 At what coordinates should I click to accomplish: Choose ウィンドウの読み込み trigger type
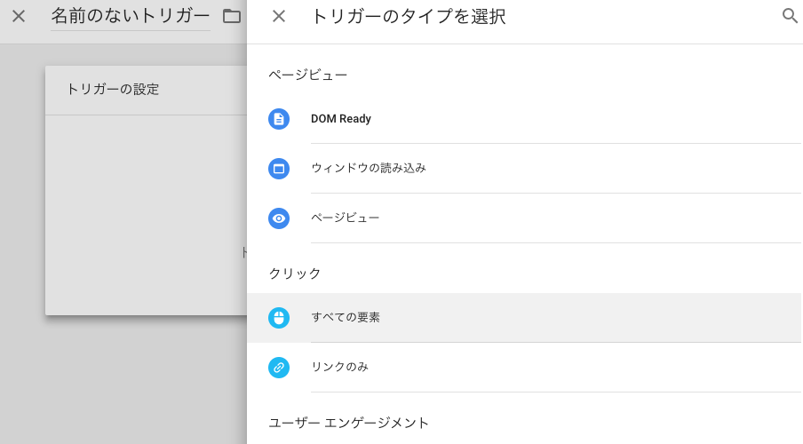pos(524,169)
